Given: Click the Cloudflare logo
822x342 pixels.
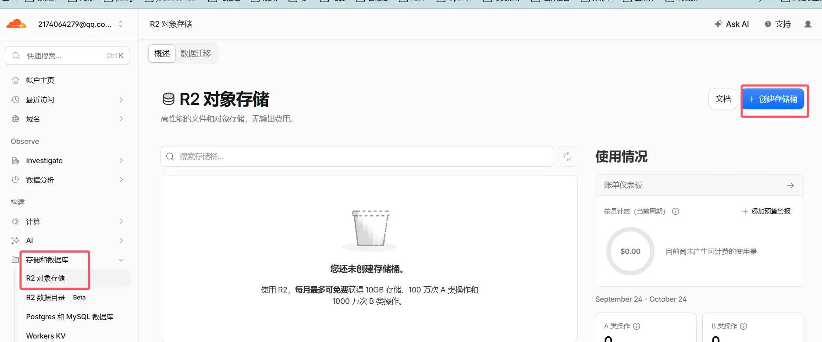Looking at the screenshot, I should point(16,24).
